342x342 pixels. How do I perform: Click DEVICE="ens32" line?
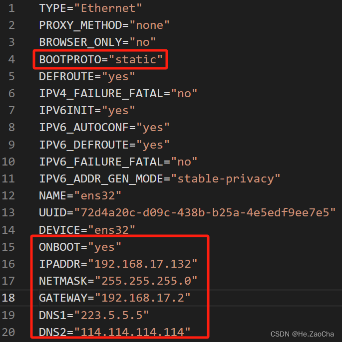pyautogui.click(x=87, y=230)
